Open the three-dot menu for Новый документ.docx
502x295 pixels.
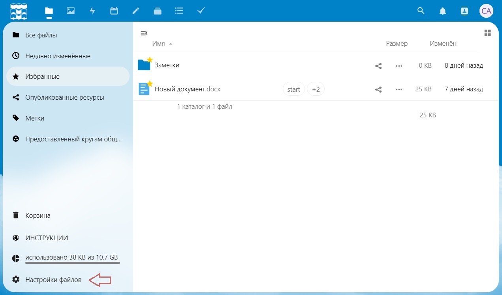tap(399, 89)
